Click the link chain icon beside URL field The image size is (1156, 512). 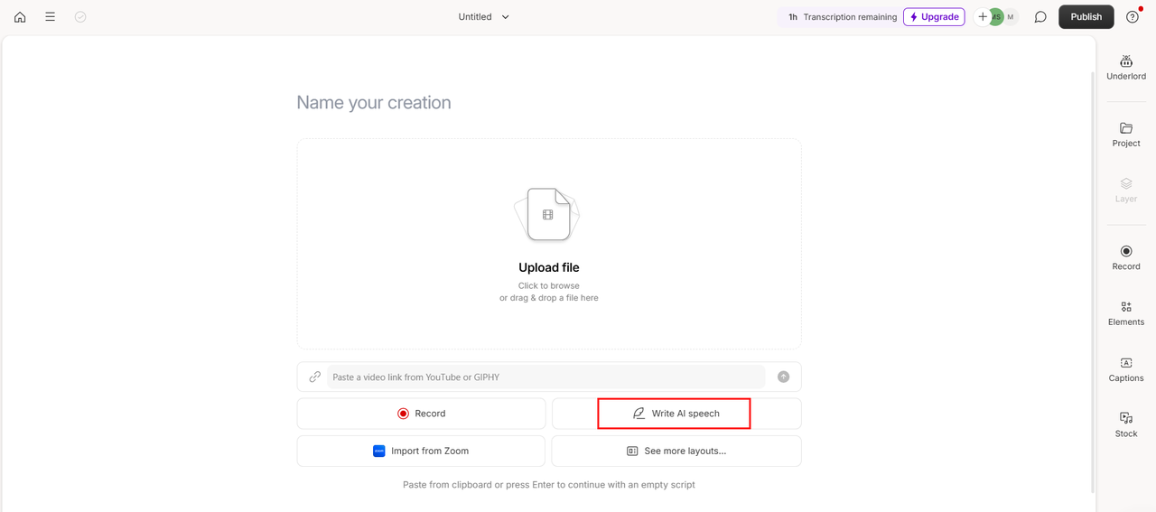click(315, 377)
